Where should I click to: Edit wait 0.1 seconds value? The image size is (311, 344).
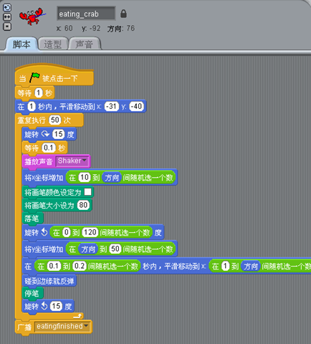click(49, 148)
